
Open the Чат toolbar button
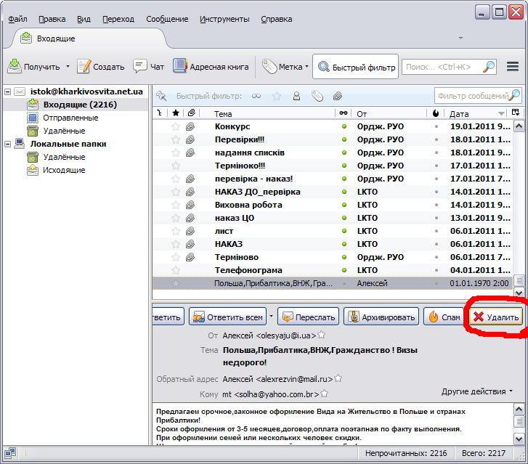coord(148,67)
